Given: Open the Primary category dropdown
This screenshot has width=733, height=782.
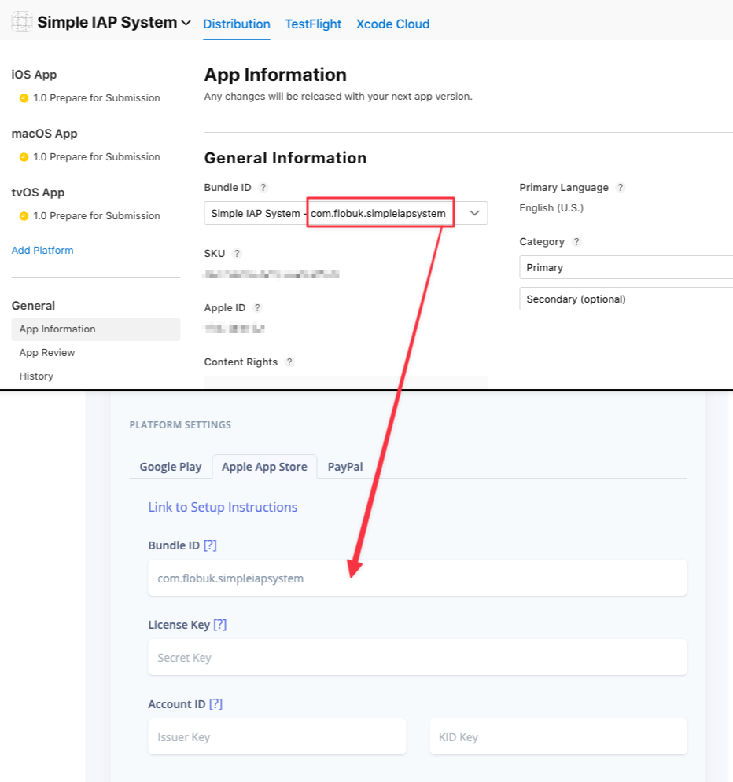Looking at the screenshot, I should coord(626,268).
